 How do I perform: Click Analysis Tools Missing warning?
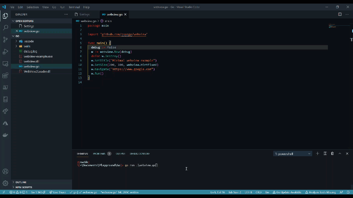(320, 192)
